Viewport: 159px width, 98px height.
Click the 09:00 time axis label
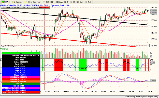click(x=122, y=91)
